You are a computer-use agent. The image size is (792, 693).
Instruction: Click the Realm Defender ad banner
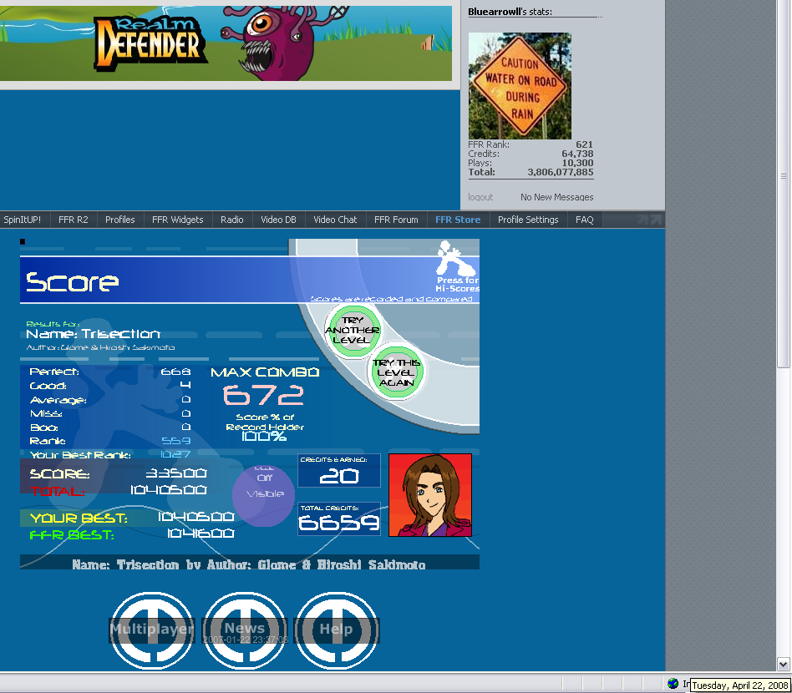[x=226, y=40]
